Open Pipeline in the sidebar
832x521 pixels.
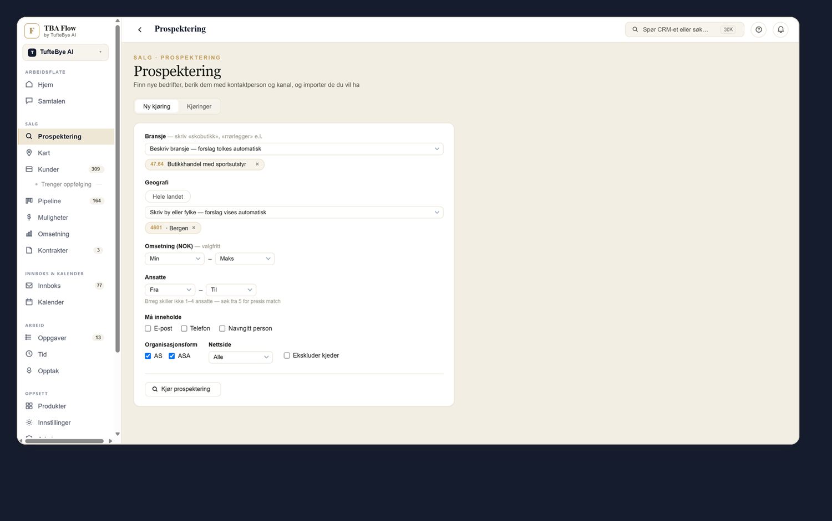click(66, 201)
